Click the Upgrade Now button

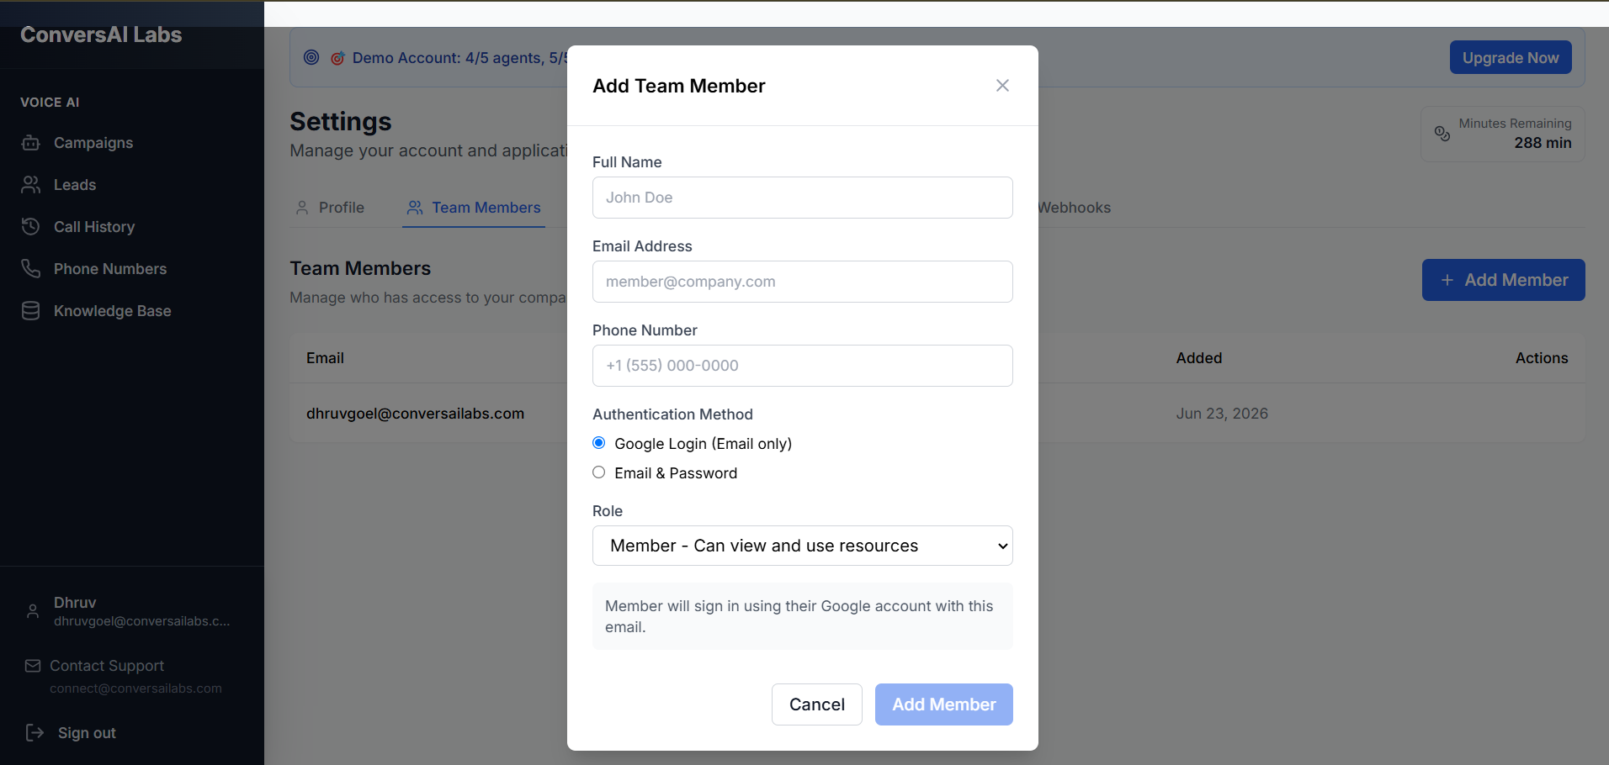point(1511,58)
